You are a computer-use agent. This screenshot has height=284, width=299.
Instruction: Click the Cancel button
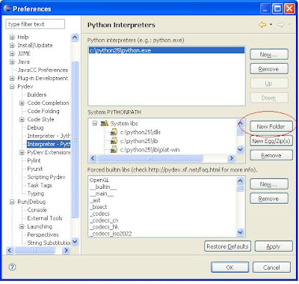pos(271,268)
